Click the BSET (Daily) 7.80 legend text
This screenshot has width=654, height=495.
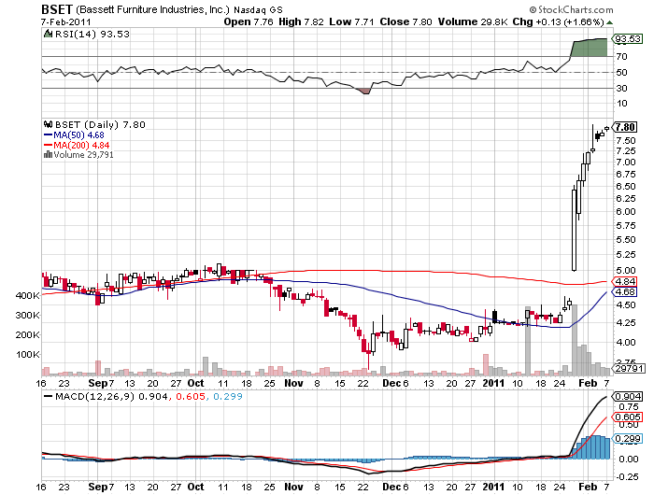pyautogui.click(x=100, y=124)
